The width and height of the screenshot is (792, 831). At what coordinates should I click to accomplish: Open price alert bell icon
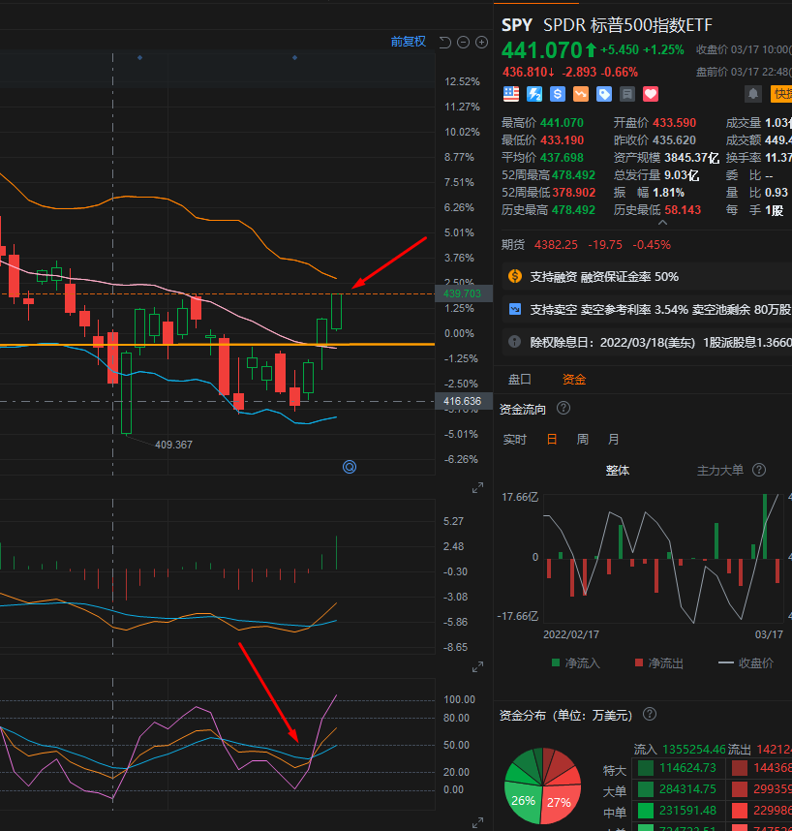[753, 94]
